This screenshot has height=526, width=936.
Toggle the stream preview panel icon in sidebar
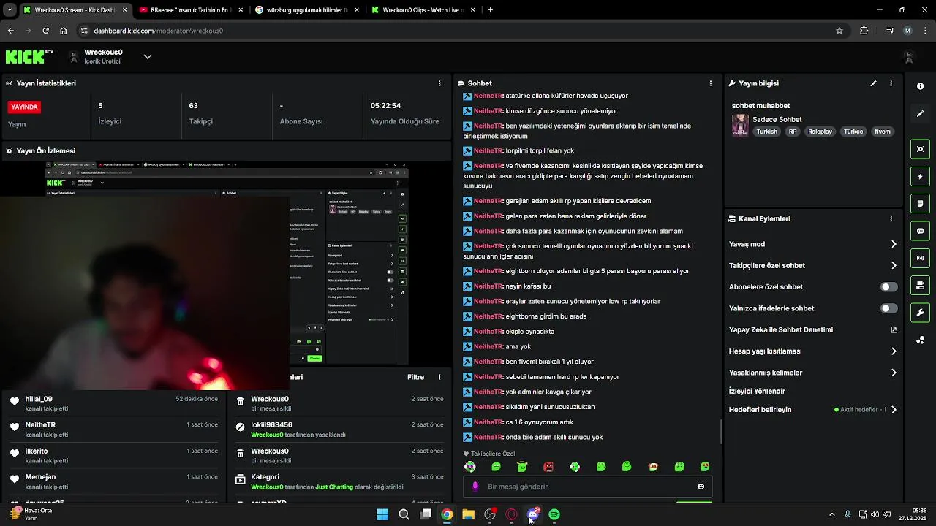point(920,149)
